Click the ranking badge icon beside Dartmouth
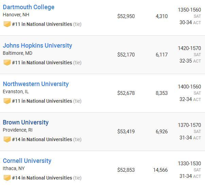The image size is (205, 186). 7,24
